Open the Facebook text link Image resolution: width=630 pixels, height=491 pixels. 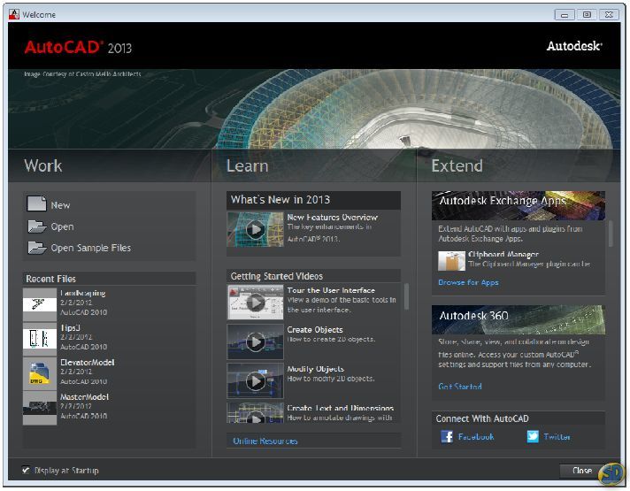click(476, 437)
